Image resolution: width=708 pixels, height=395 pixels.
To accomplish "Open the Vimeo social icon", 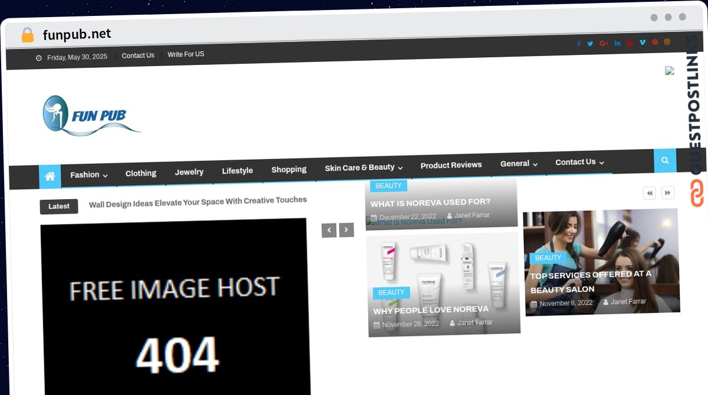I will 642,42.
